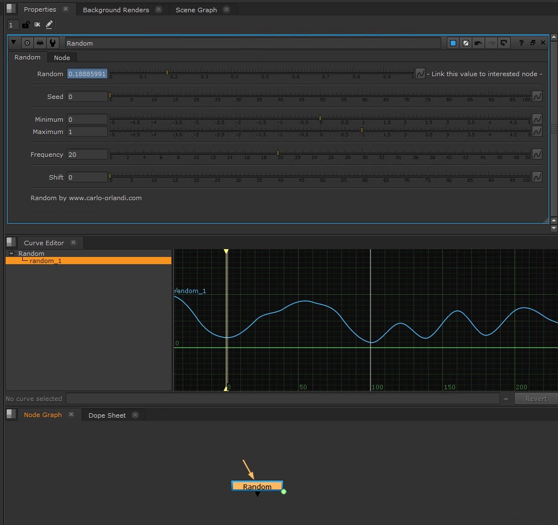
Task: Click the revert knobs icon
Action: 504,43
